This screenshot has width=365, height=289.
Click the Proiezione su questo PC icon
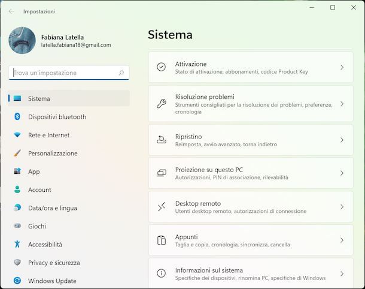click(162, 173)
